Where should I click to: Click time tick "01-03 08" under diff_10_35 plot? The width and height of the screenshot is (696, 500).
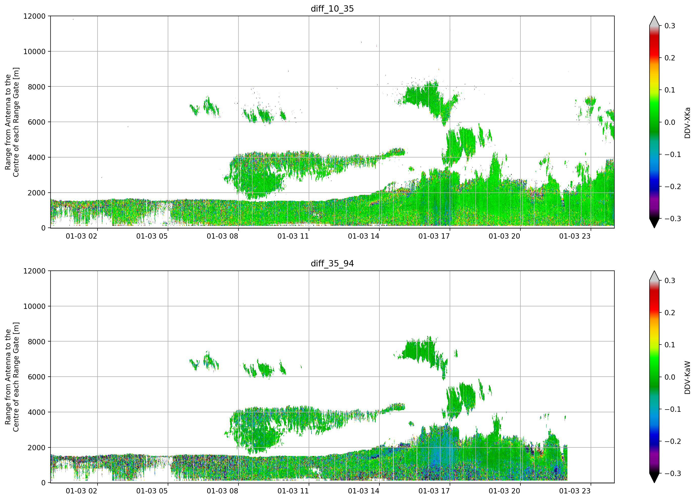tap(223, 236)
